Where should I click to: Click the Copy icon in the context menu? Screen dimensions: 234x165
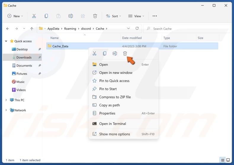(105, 54)
